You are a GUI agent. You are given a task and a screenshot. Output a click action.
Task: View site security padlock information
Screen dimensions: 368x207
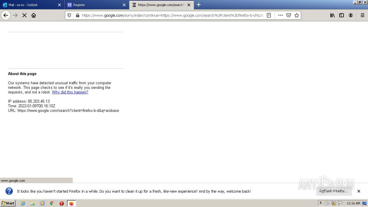[77, 15]
